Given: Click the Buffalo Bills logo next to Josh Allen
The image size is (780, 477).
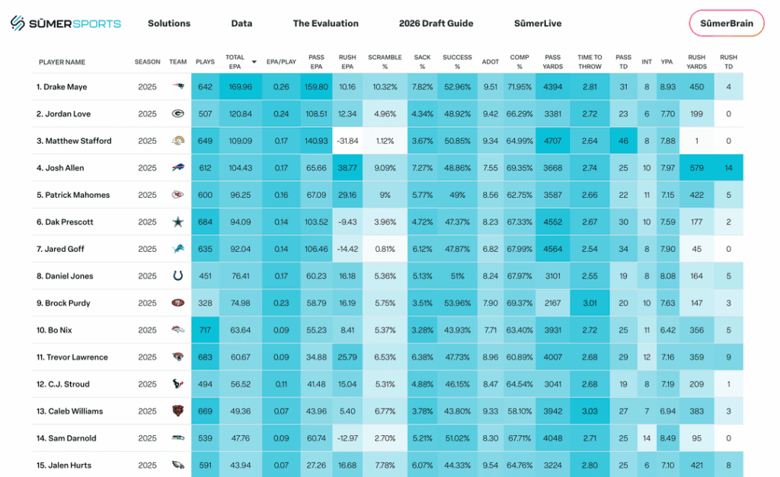Looking at the screenshot, I should tap(177, 167).
